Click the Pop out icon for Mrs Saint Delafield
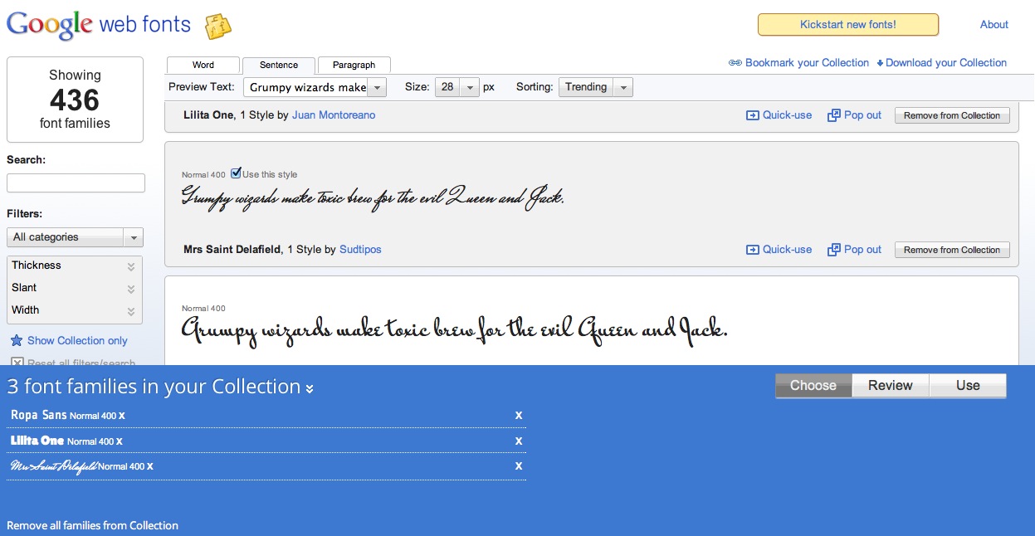Viewport: 1035px width, 536px height. 834,250
